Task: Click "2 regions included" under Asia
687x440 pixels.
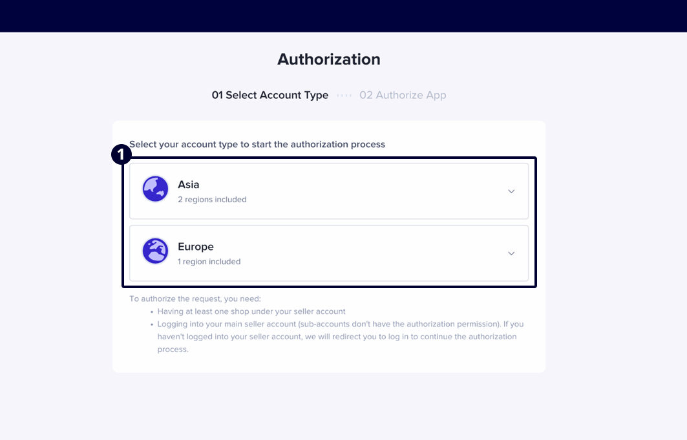Action: click(x=212, y=200)
